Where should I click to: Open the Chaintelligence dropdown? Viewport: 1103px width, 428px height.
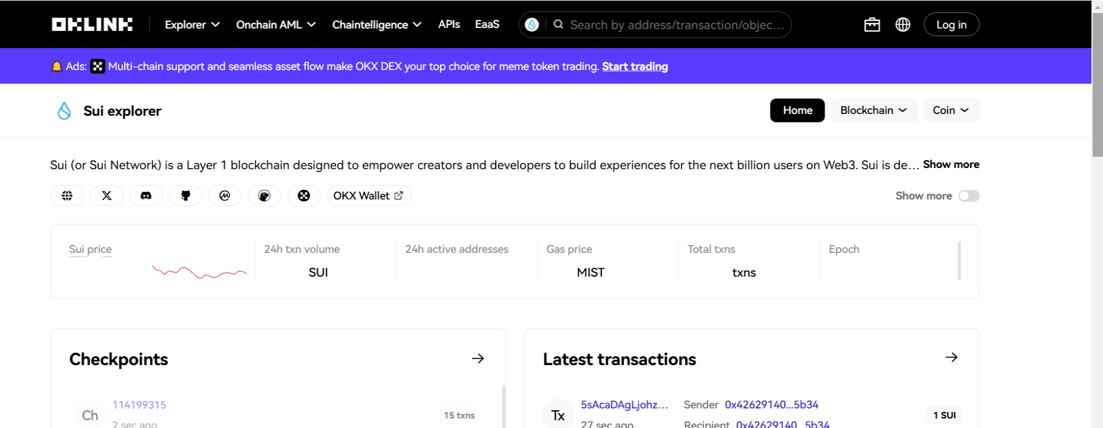tap(377, 24)
